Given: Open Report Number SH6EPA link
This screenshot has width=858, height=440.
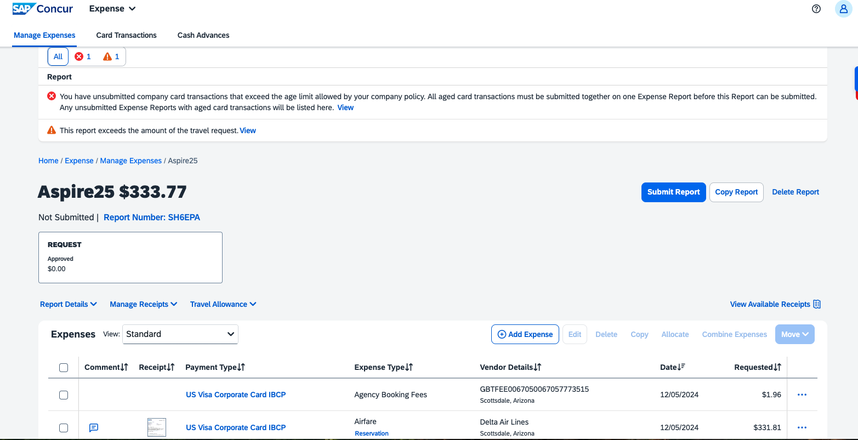Looking at the screenshot, I should [x=152, y=218].
